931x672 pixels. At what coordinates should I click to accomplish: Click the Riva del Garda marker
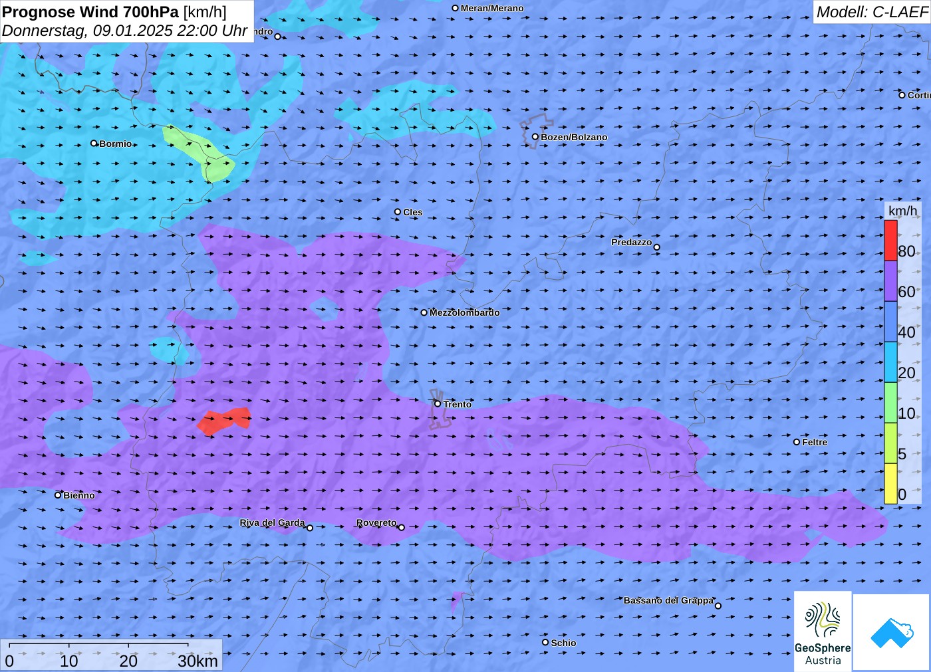(310, 528)
